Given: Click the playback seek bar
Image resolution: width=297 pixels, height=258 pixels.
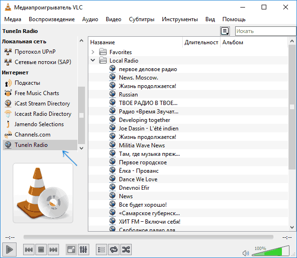Looking at the screenshot, I should coord(148,237).
